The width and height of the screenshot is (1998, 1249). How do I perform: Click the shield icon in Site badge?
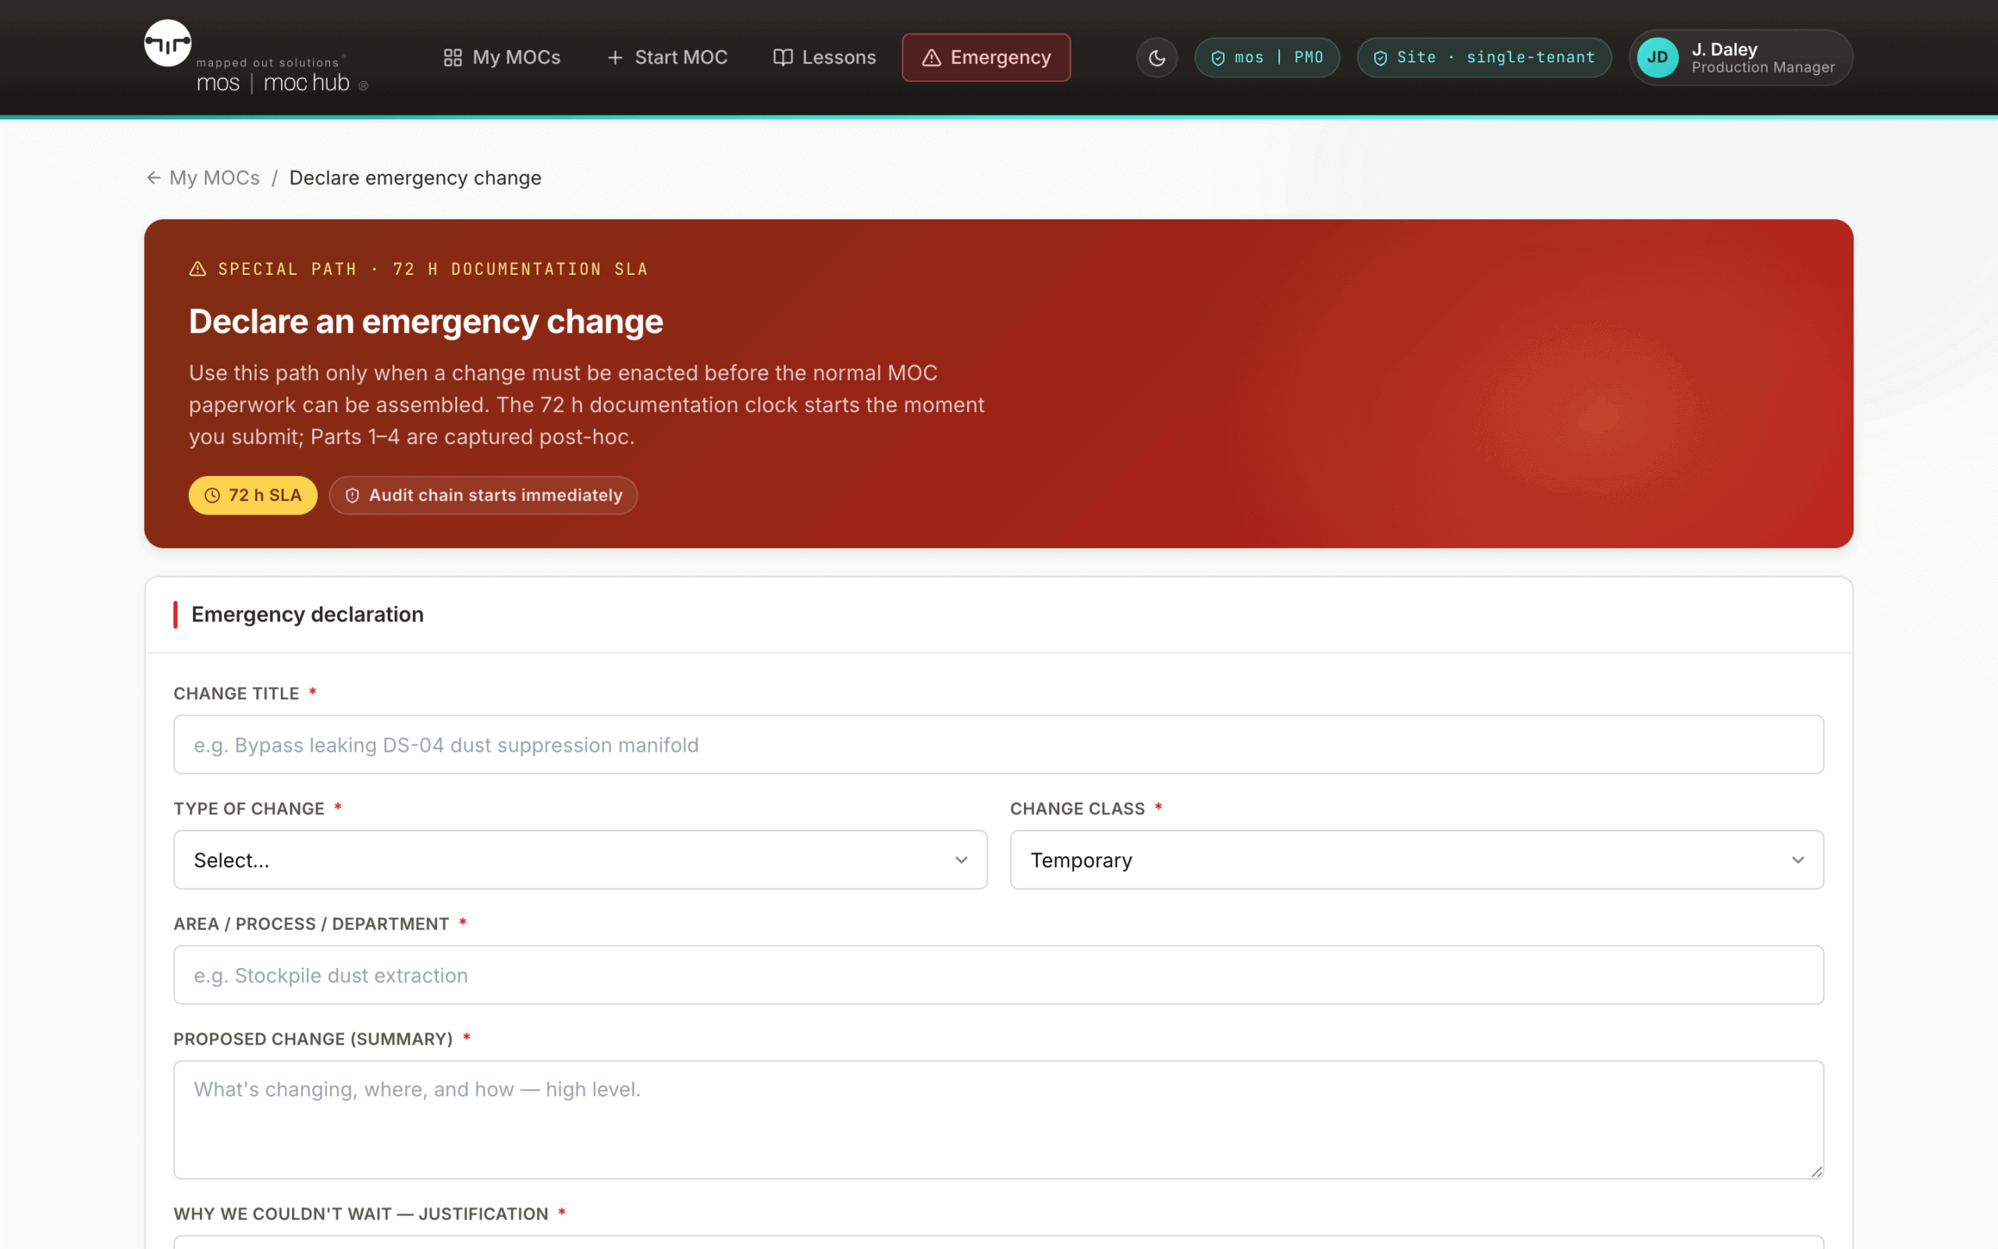[1381, 58]
